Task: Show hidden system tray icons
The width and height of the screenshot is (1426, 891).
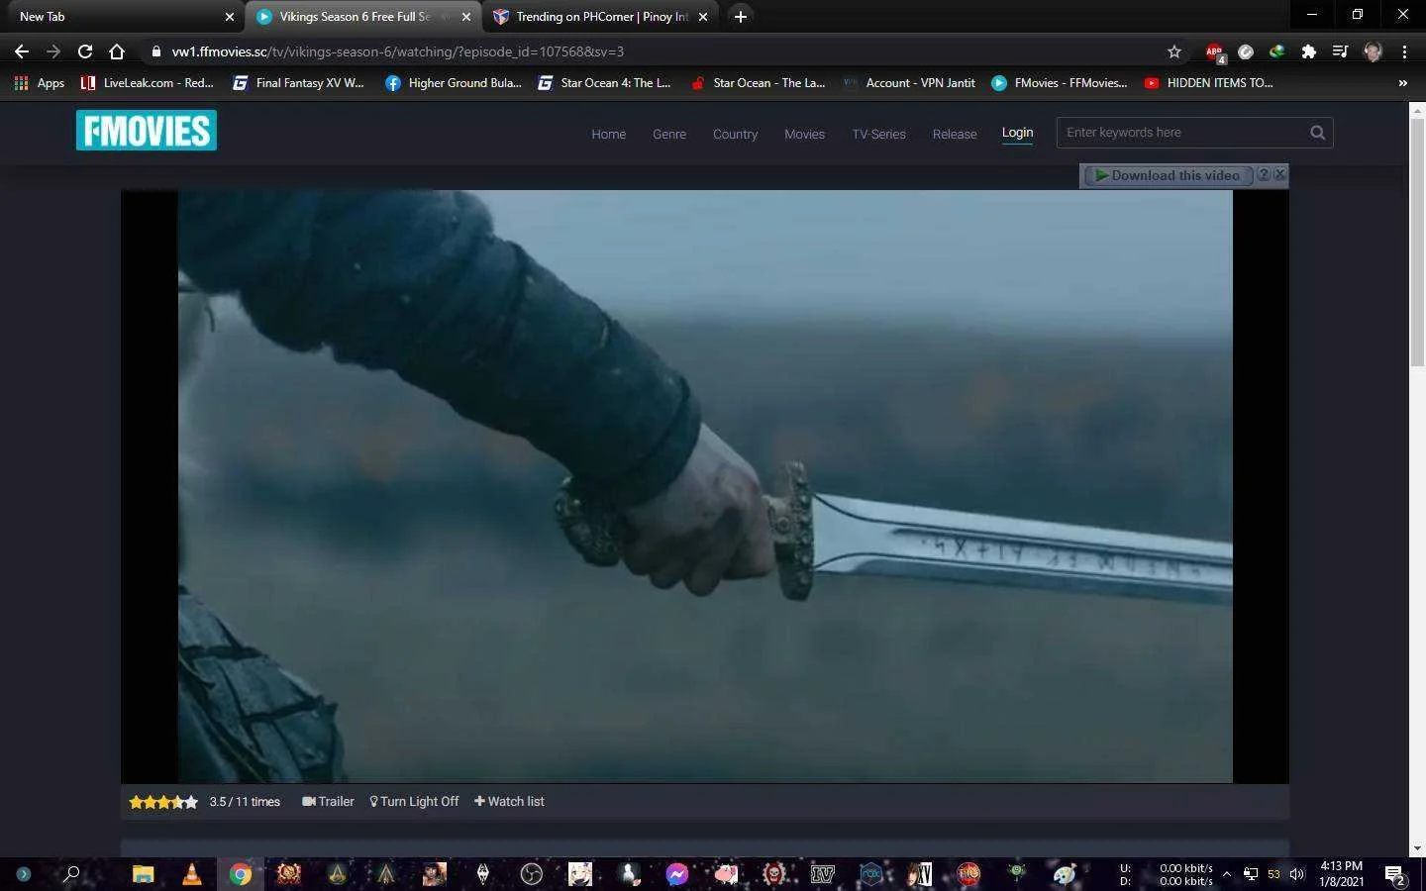Action: click(1227, 874)
